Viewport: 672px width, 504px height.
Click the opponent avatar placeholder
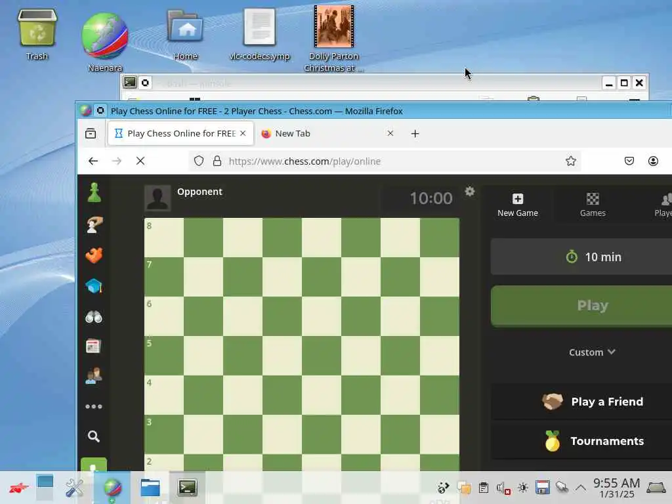click(157, 198)
